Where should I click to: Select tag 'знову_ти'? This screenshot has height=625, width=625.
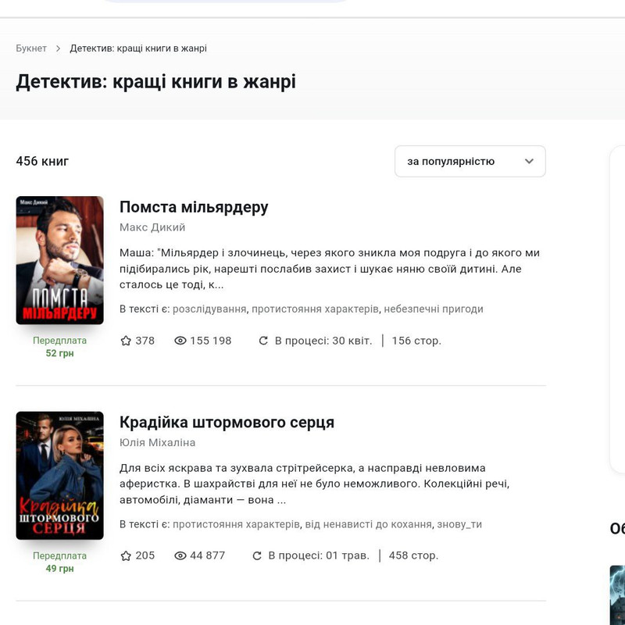click(x=459, y=524)
